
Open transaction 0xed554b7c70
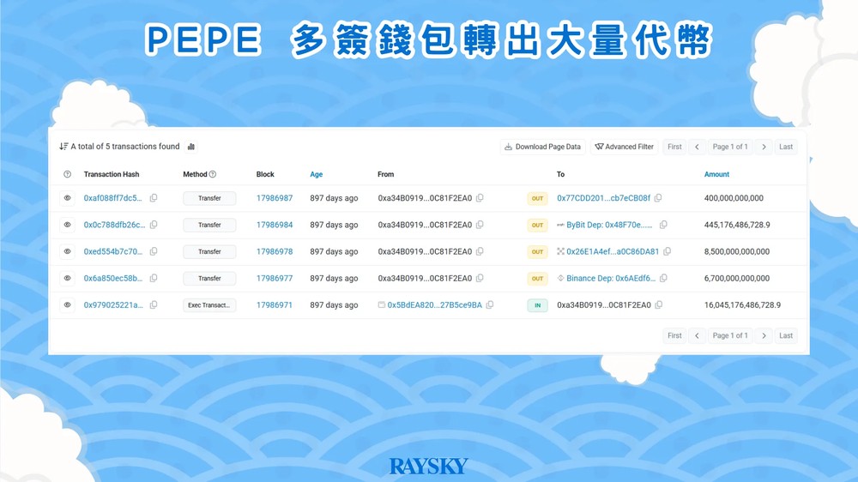112,251
